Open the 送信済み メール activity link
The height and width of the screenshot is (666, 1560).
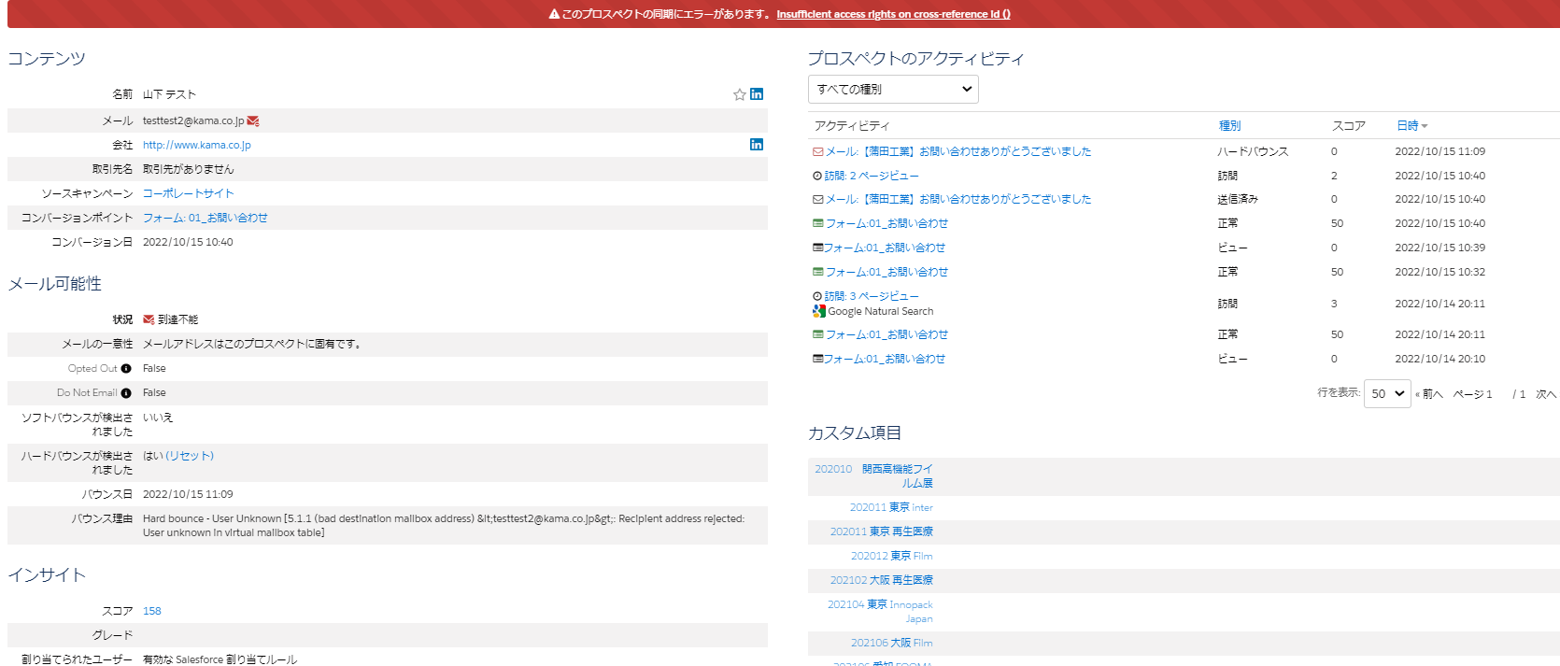(x=958, y=199)
